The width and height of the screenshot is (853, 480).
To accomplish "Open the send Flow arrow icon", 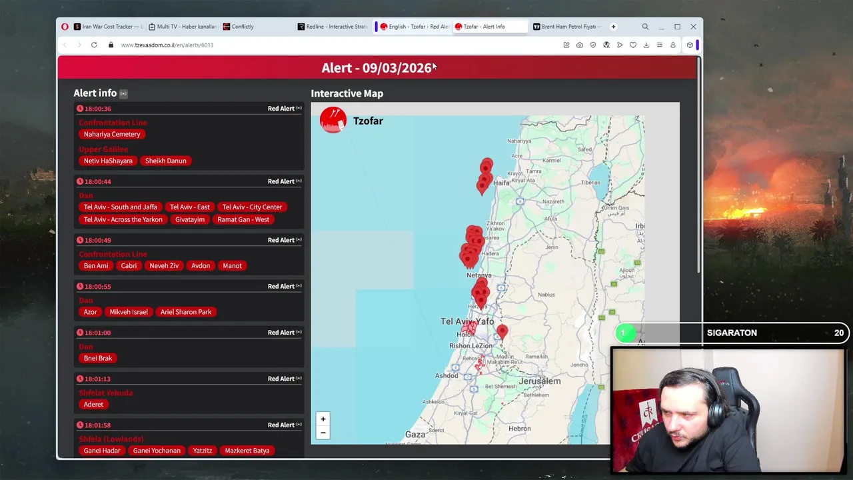I will 620,45.
